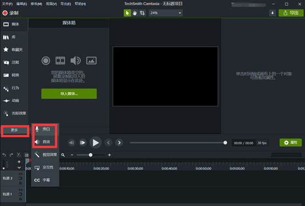Select the arrow edit mode tool
The image size is (305, 206).
coord(127,13)
